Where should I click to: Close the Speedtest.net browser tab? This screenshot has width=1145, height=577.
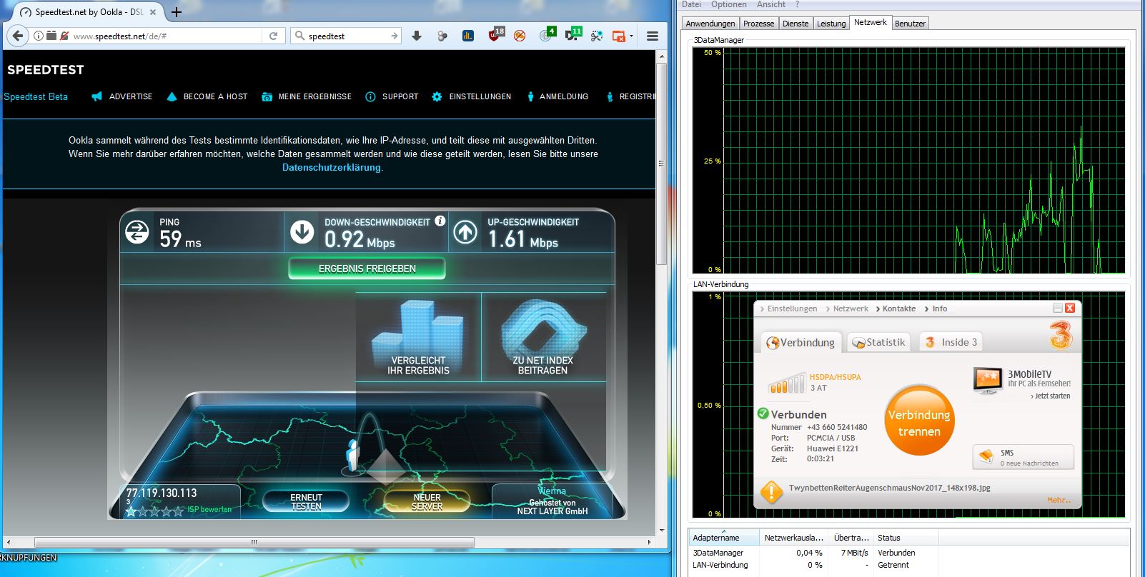pyautogui.click(x=153, y=12)
